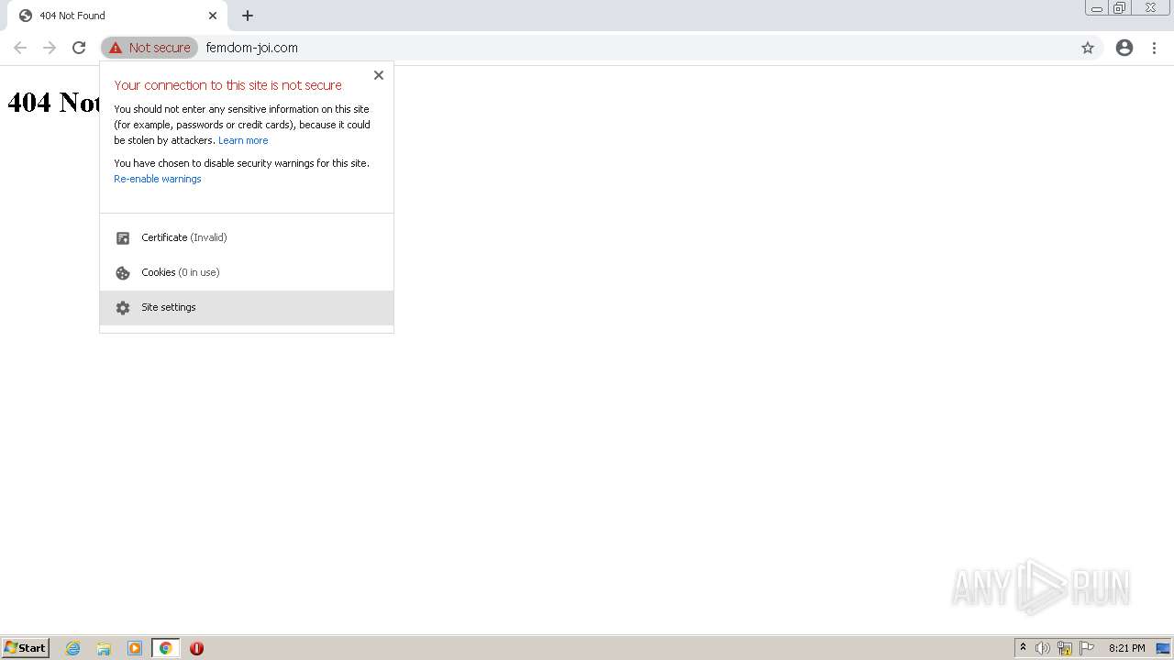This screenshot has height=660, width=1174.
Task: Click the gear icon beside Site settings
Action: pos(123,308)
